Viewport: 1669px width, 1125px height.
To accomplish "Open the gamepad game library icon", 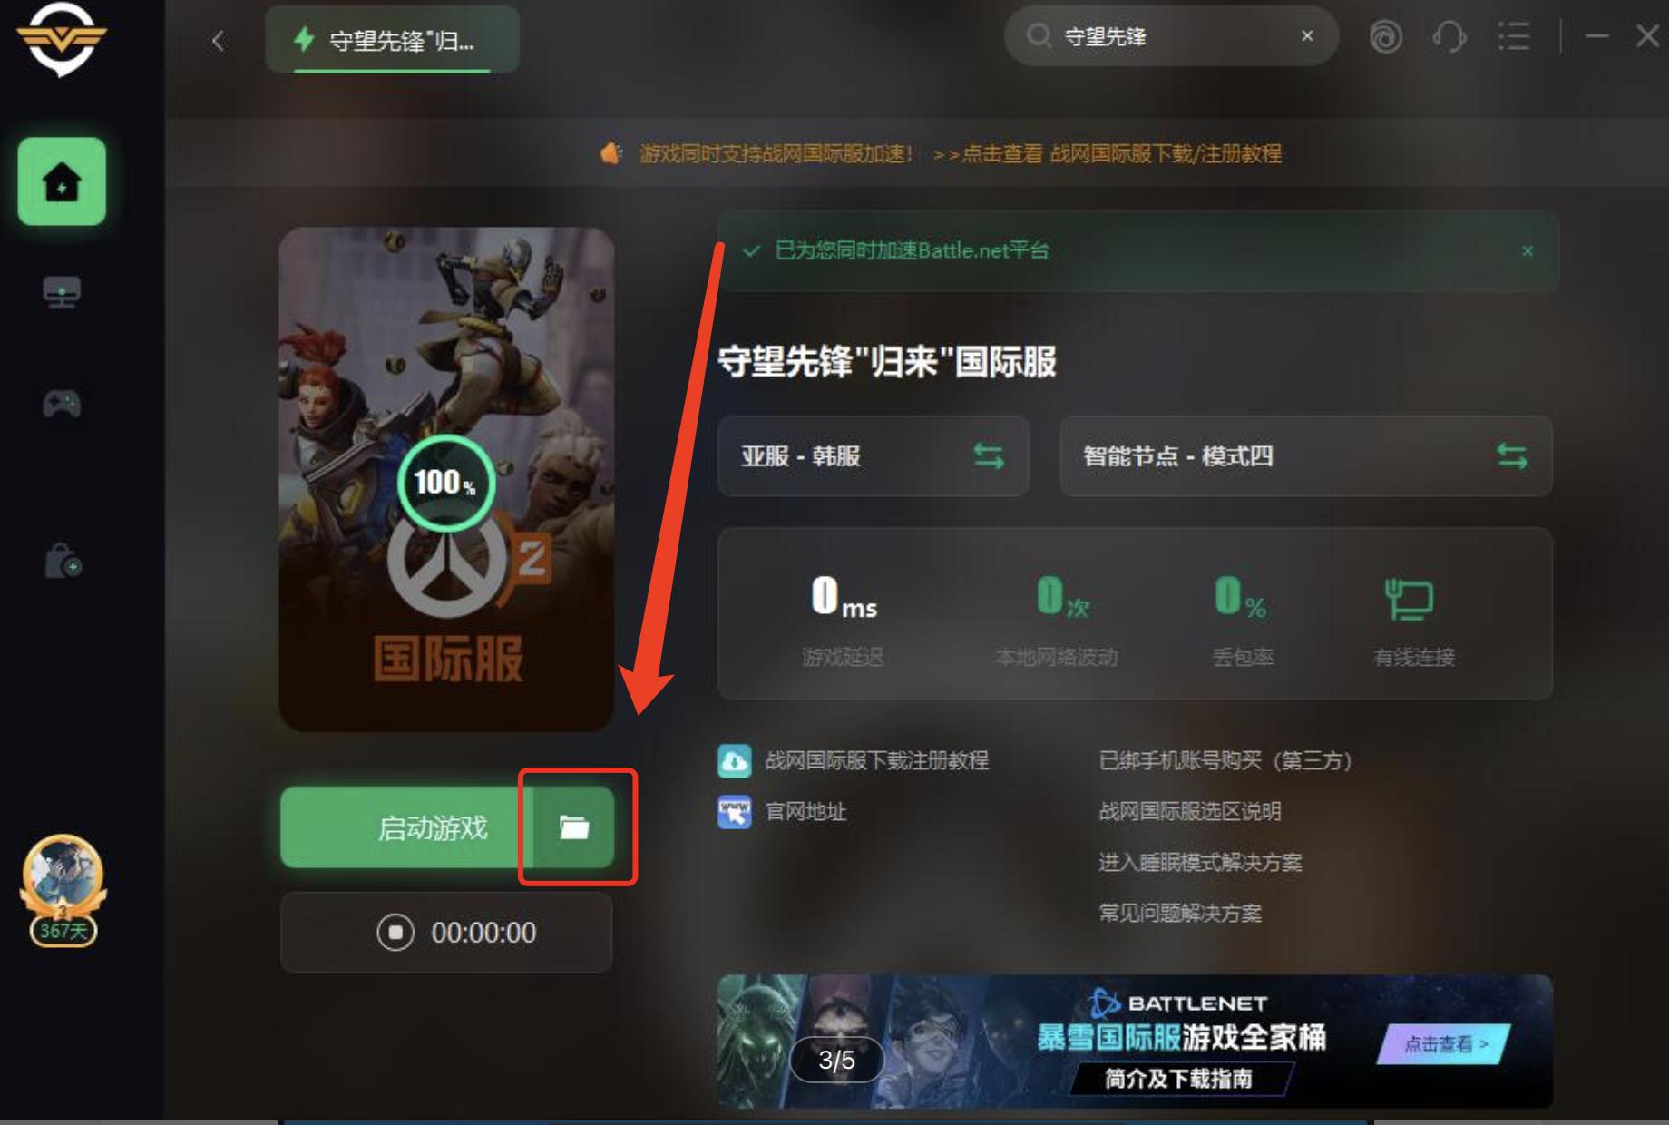I will click(62, 404).
